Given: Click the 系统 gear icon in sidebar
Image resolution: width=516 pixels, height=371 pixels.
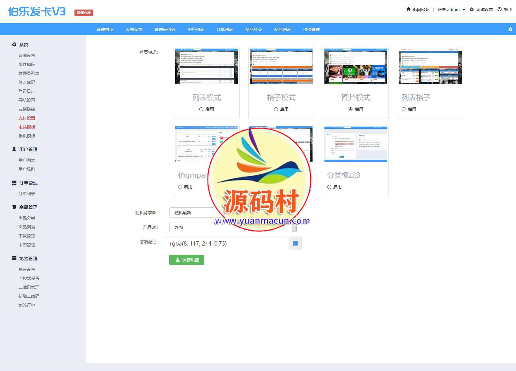Looking at the screenshot, I should click(x=14, y=44).
